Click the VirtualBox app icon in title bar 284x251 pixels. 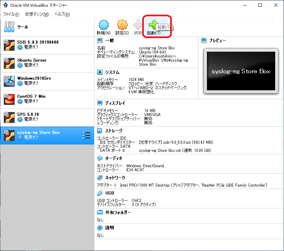click(x=5, y=5)
